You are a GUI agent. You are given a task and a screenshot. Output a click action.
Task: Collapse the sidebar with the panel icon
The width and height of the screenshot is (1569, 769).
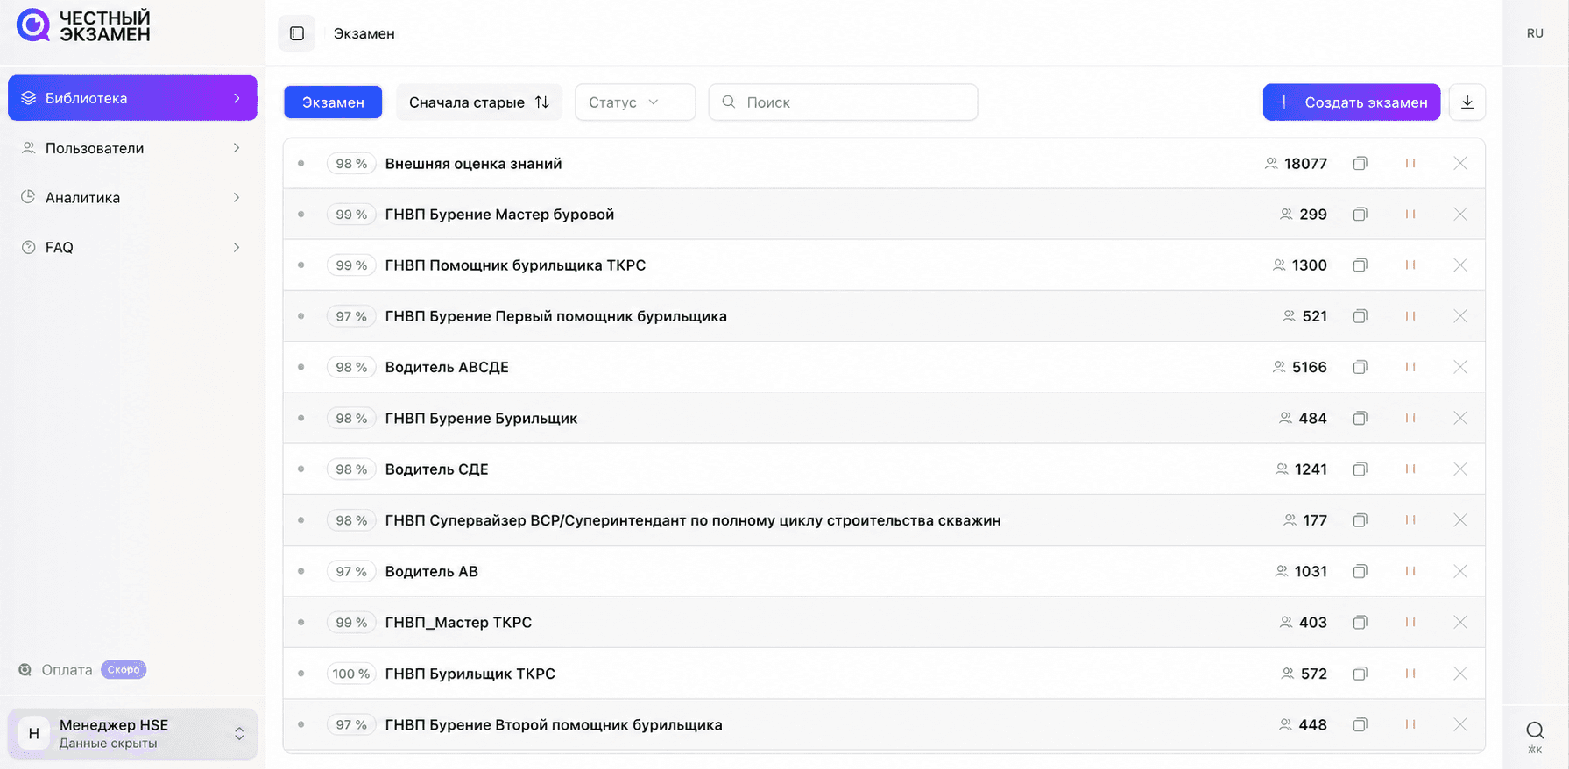(297, 33)
